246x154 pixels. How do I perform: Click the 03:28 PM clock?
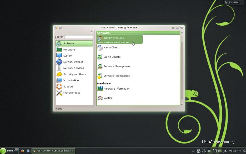click(235, 151)
